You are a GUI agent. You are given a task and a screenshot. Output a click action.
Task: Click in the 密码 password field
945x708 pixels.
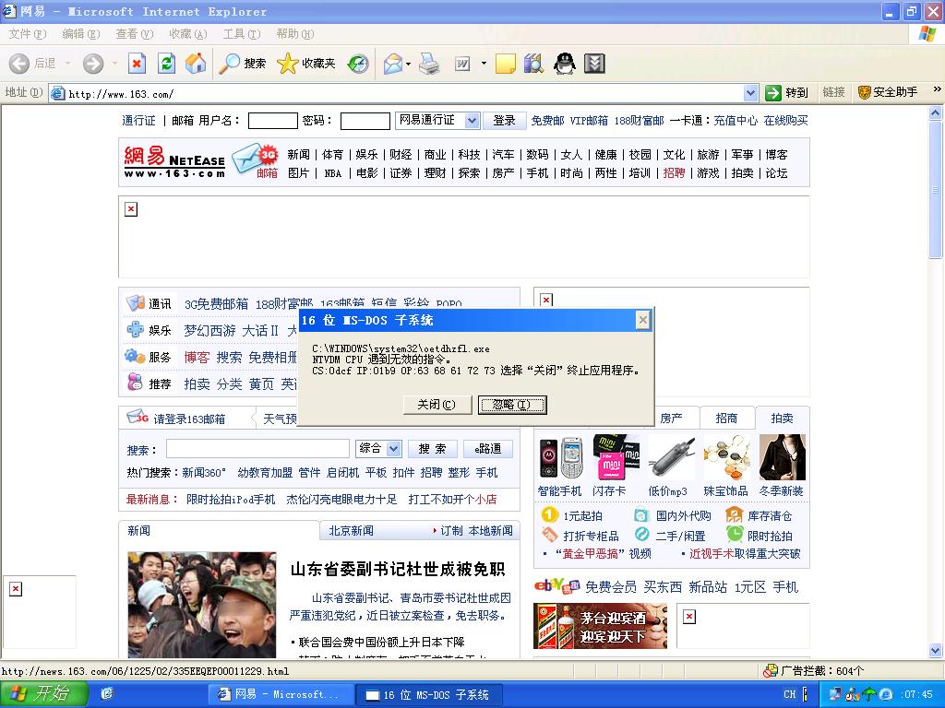(x=365, y=121)
